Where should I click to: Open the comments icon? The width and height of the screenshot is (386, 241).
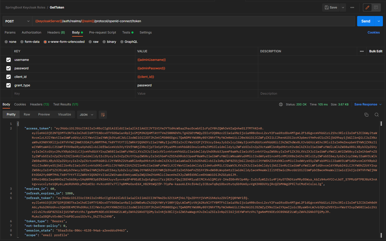[x=376, y=7]
